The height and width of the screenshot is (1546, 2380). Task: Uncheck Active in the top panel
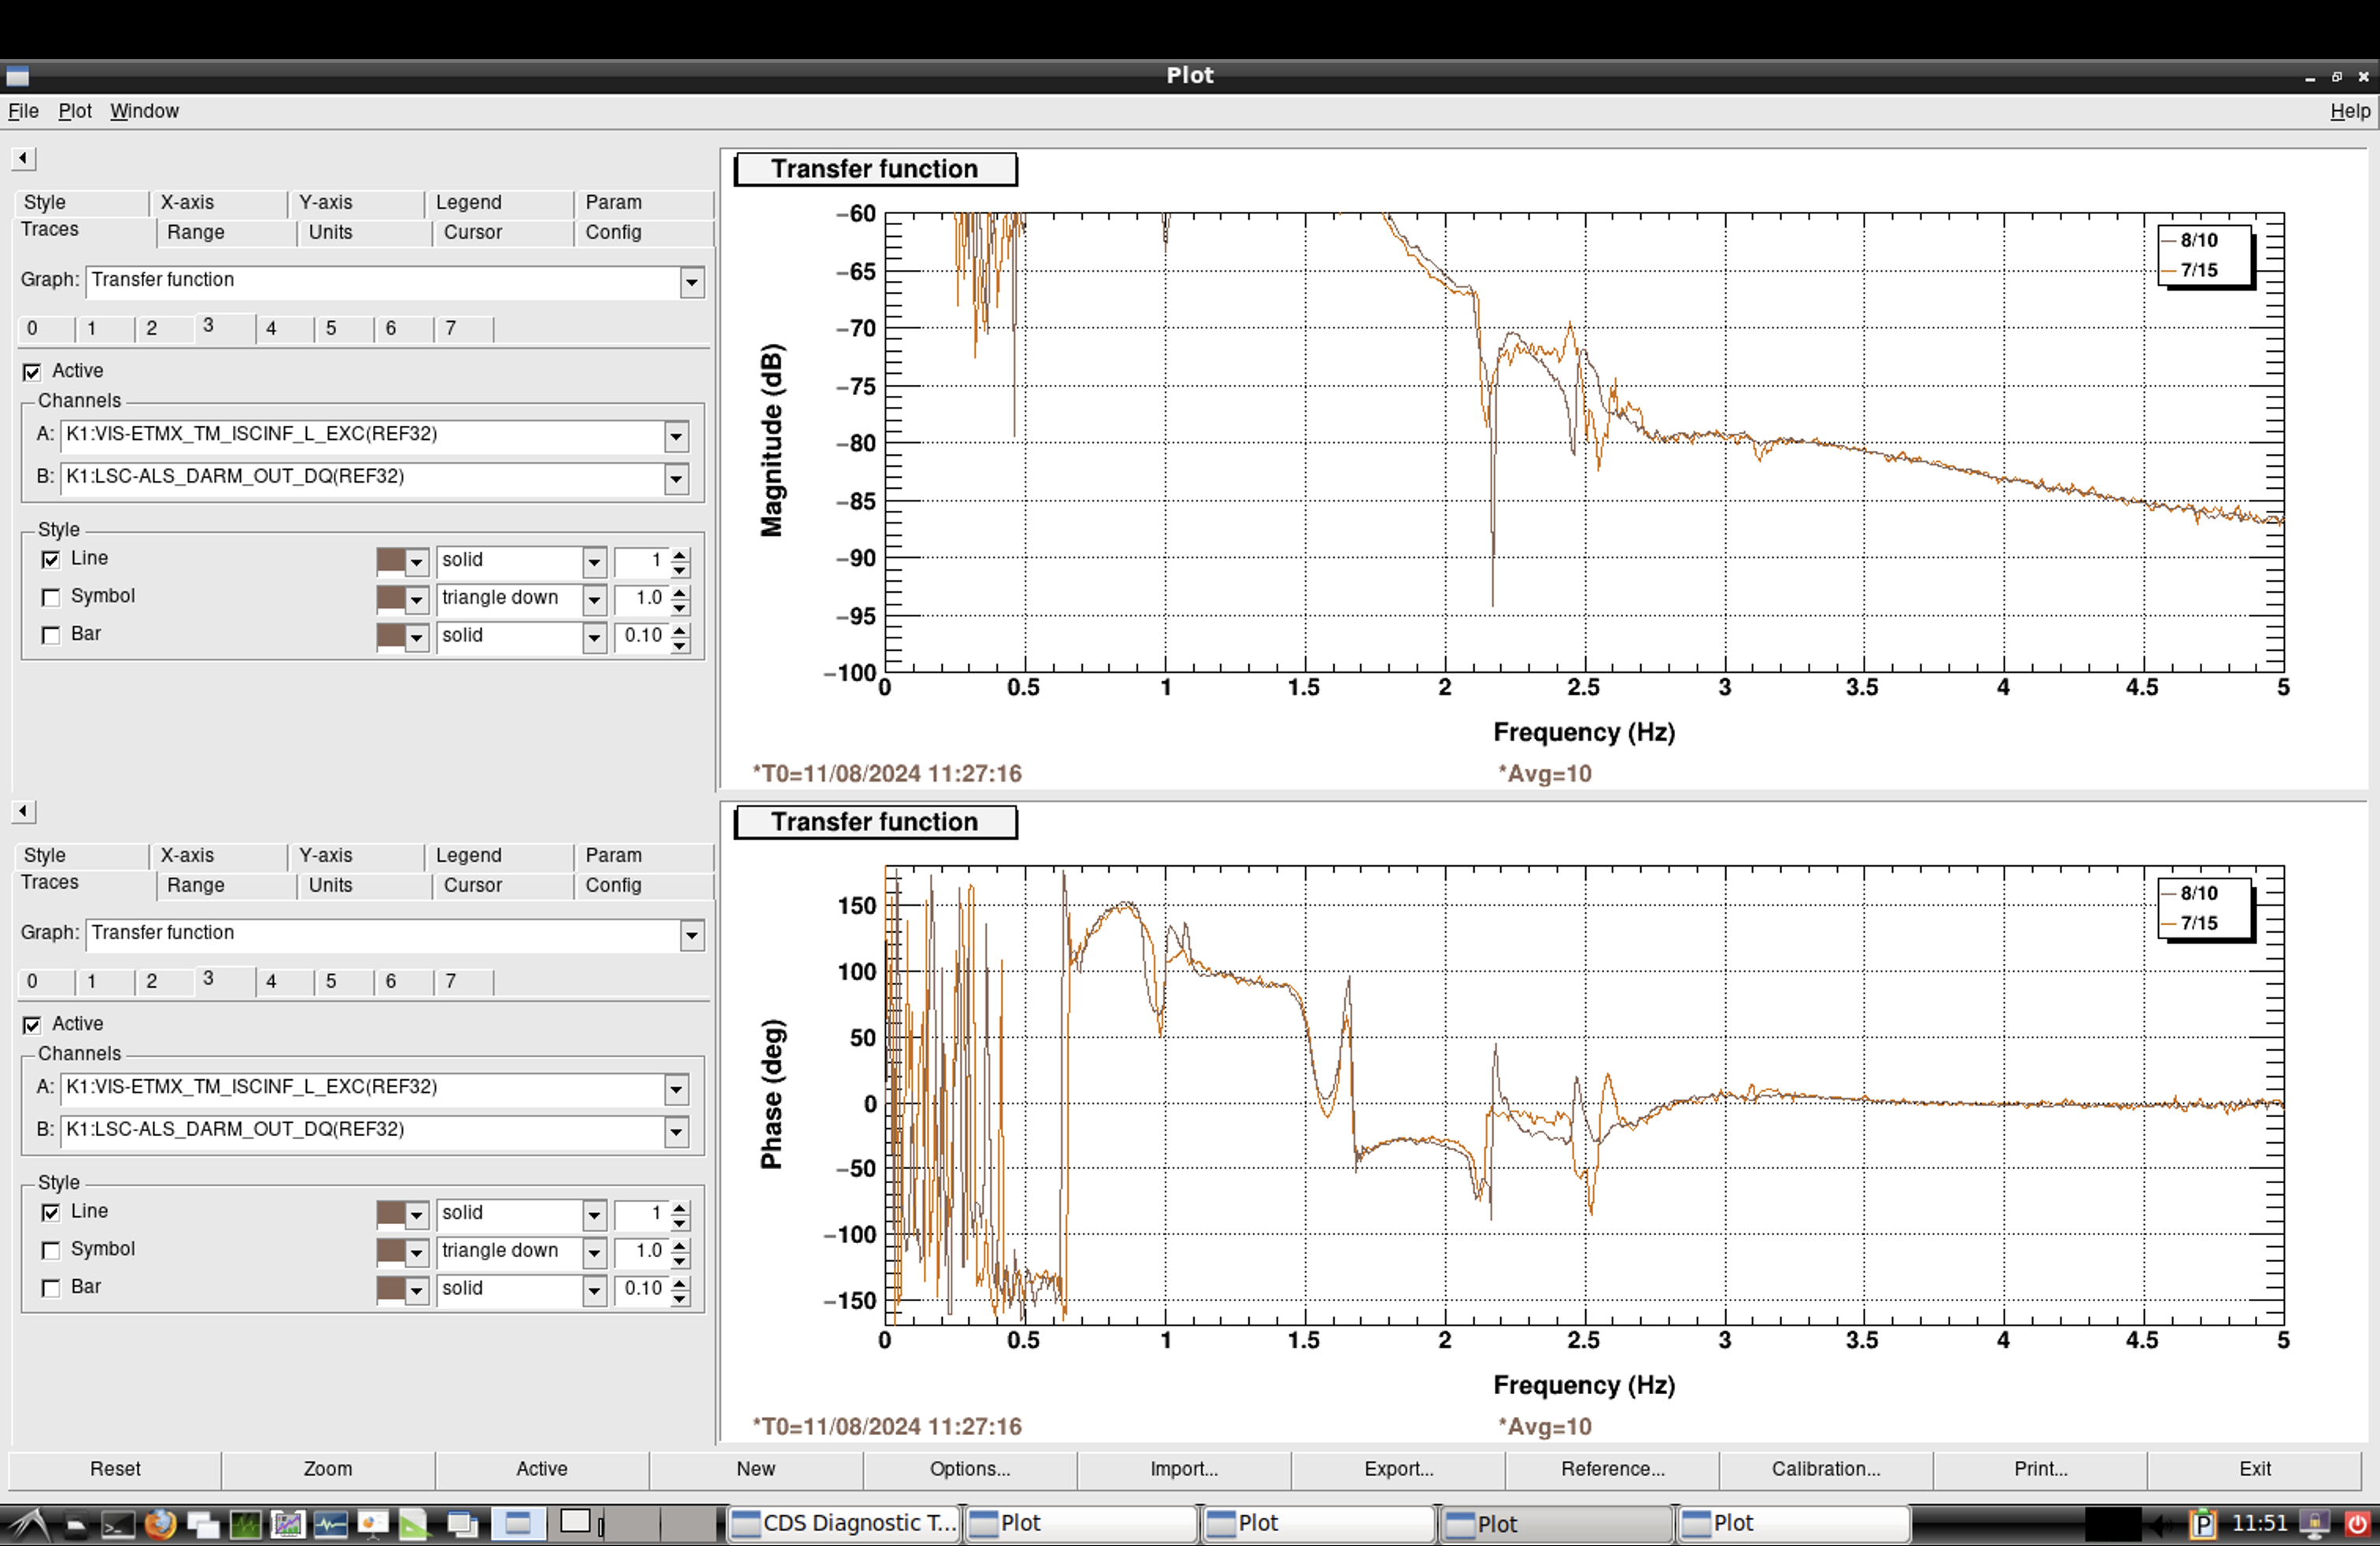click(32, 372)
